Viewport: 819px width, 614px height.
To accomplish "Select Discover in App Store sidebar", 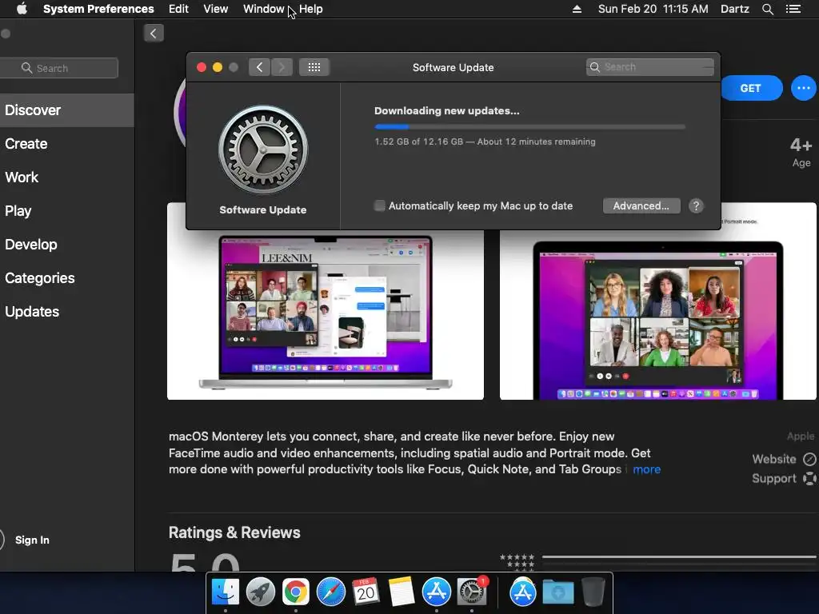I will coord(67,110).
